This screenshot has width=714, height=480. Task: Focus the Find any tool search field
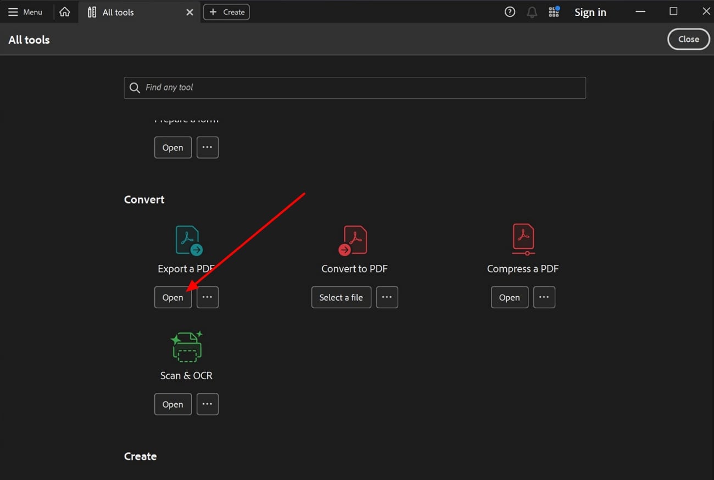point(355,88)
